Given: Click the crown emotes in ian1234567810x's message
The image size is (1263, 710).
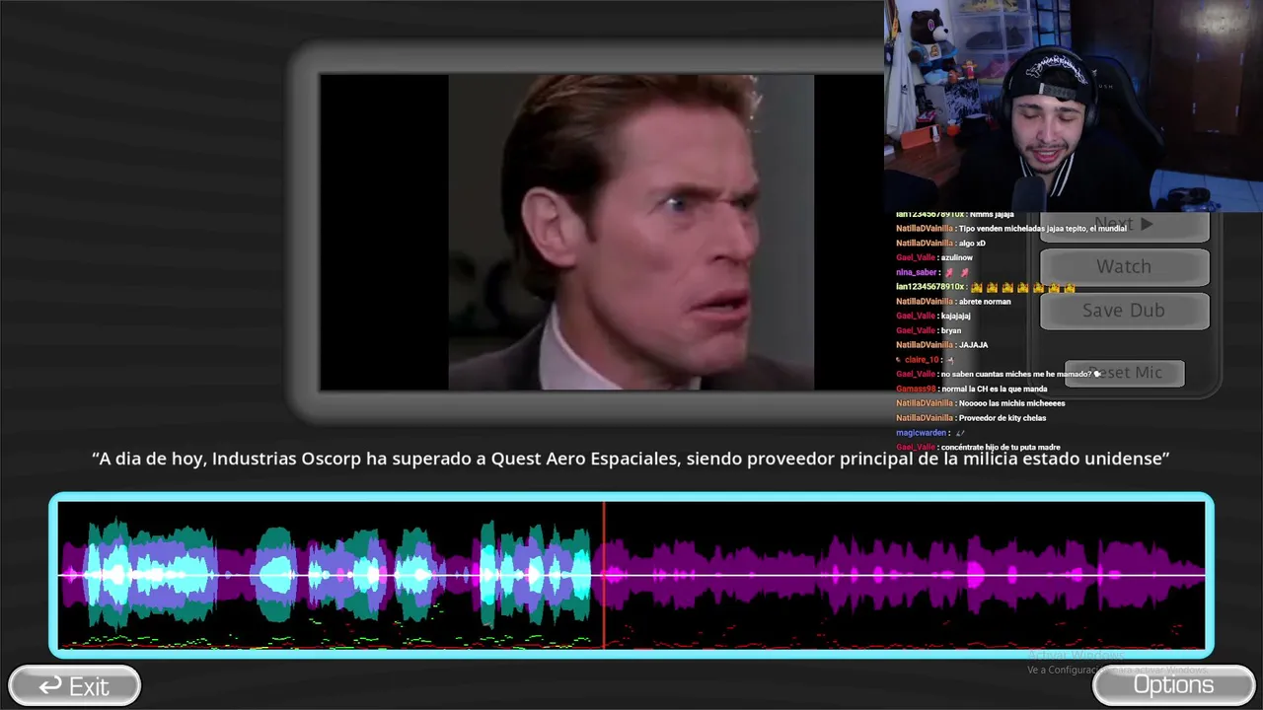Looking at the screenshot, I should click(x=1022, y=288).
